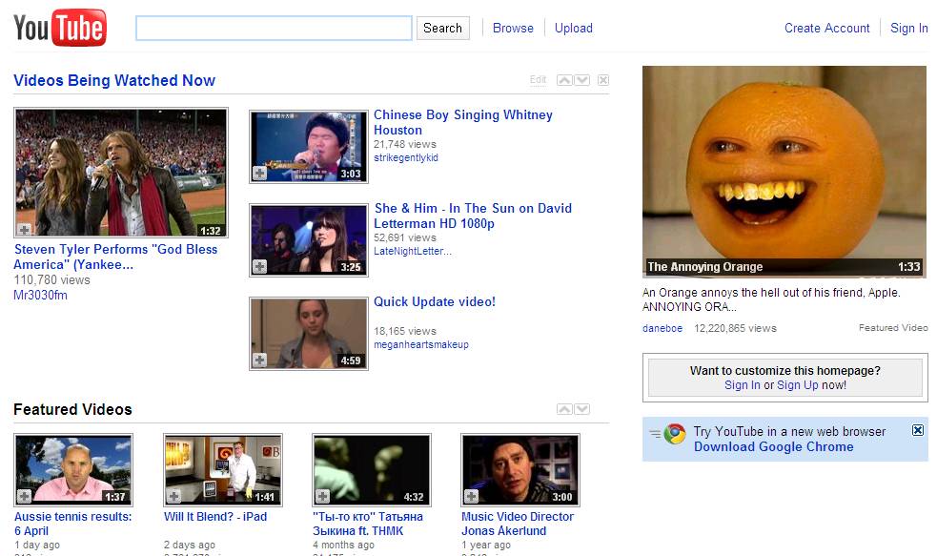Click the YouTube logo
The image size is (937, 556).
[60, 28]
